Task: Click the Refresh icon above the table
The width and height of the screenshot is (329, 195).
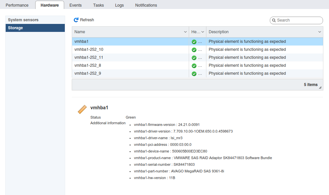Action: pos(76,20)
